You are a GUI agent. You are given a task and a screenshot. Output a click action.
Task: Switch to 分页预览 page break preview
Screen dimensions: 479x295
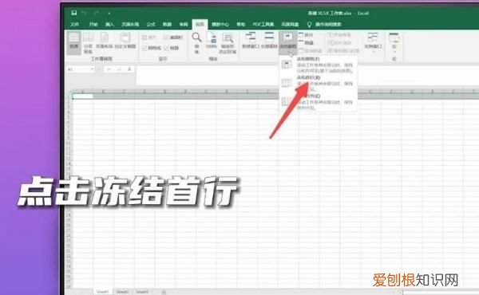pyautogui.click(x=88, y=43)
